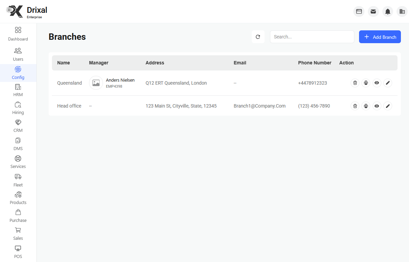Screen dimensions: 409x262
Task: Open the POS module from the sidebar
Action: pos(18,252)
